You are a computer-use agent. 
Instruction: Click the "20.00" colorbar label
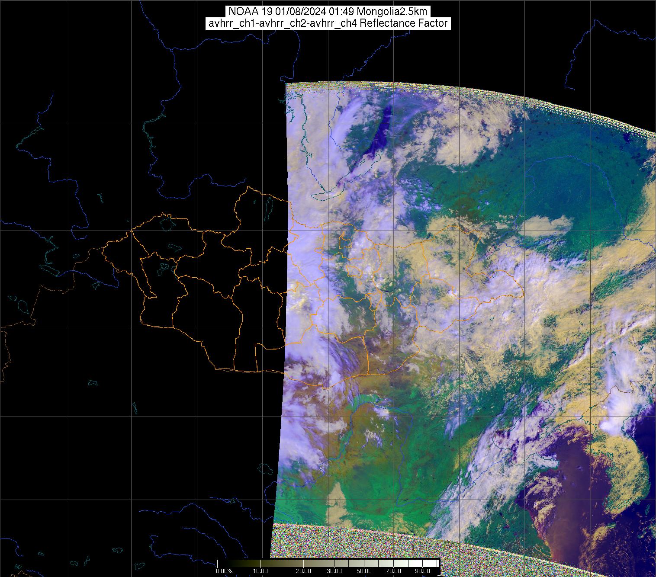point(304,571)
